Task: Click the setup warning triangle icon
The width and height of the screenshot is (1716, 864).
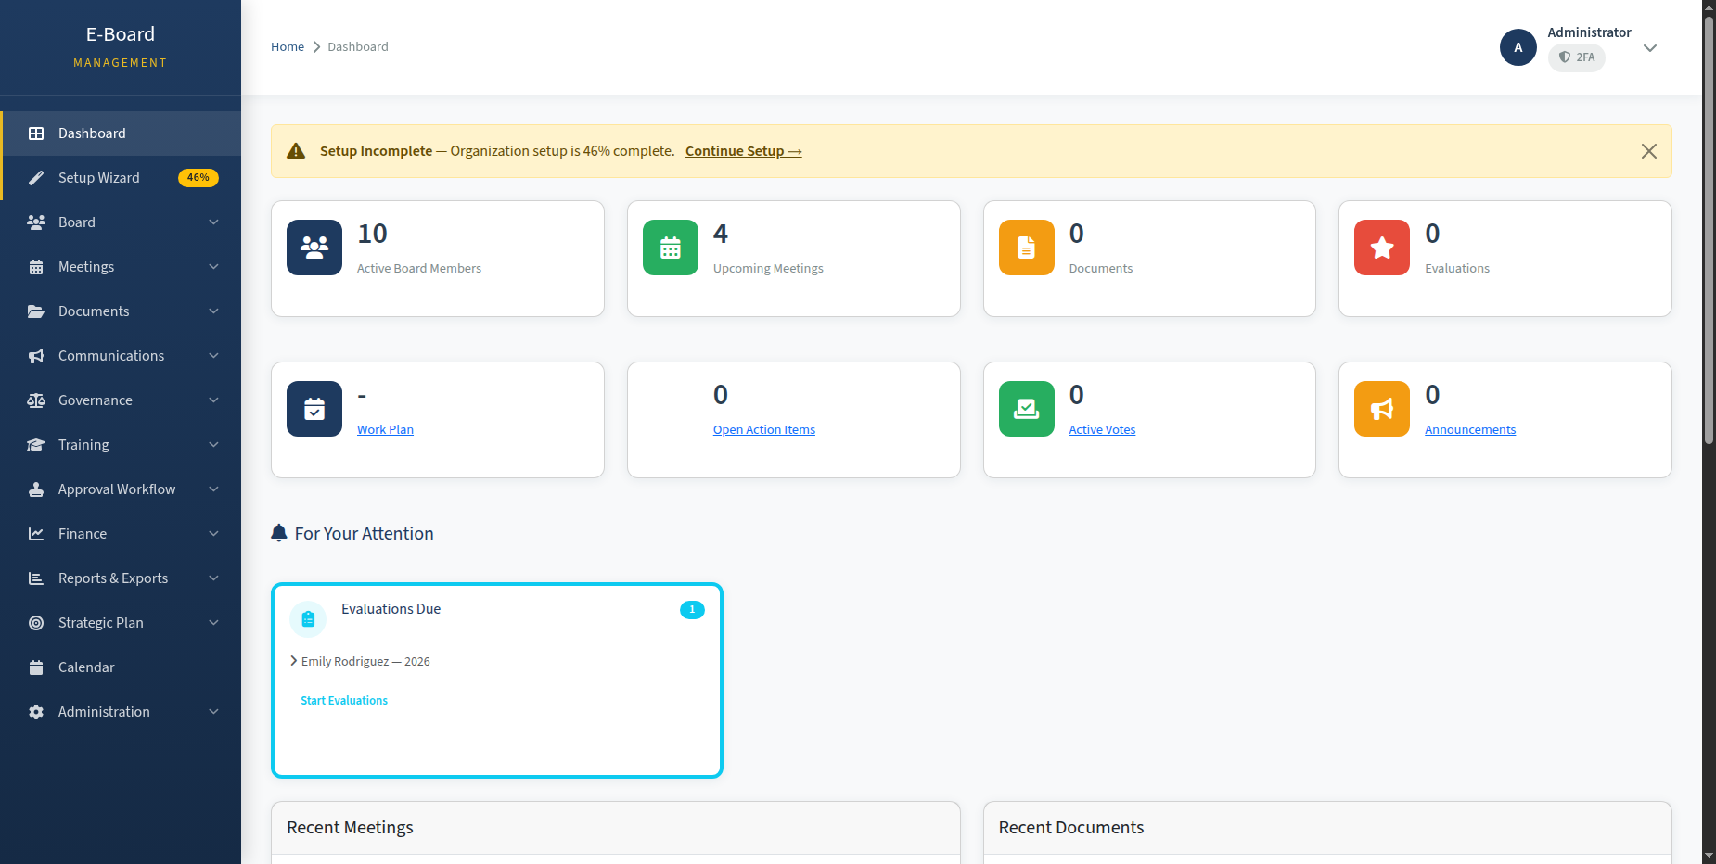Action: (x=296, y=151)
